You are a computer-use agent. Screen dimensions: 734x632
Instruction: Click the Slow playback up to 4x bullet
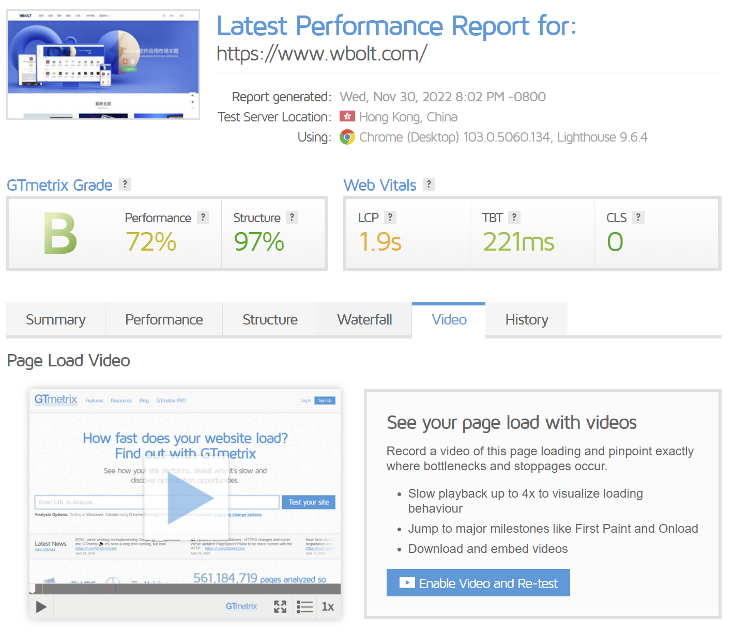click(525, 501)
